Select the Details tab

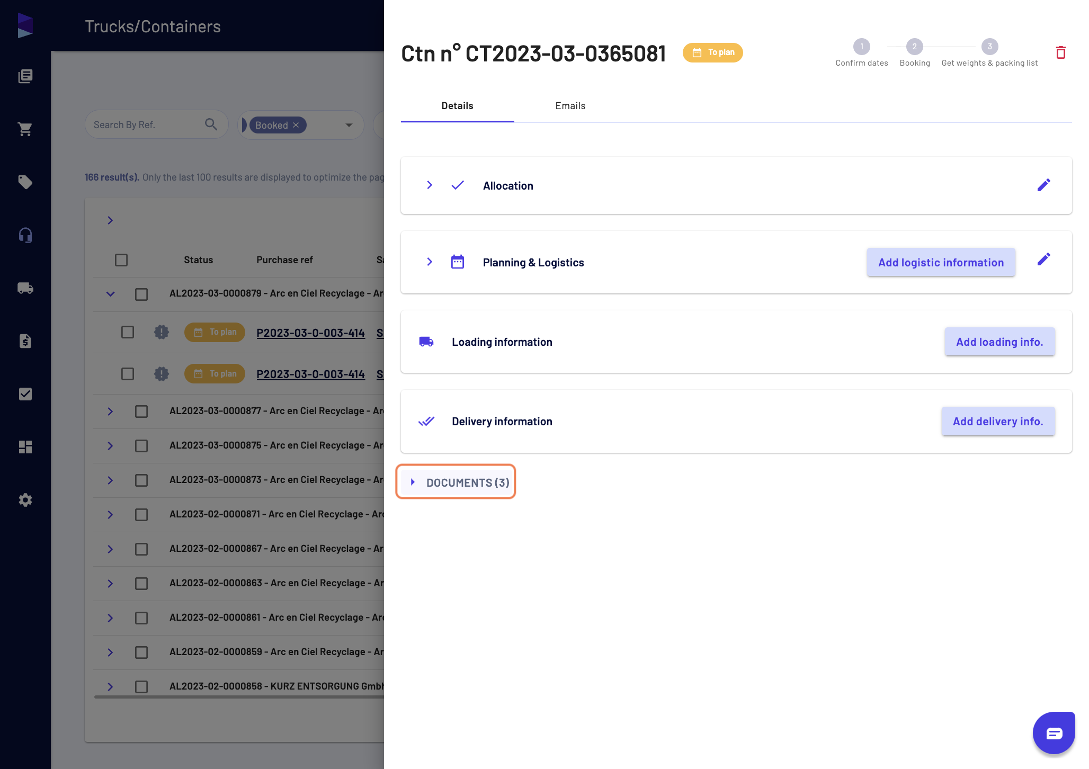(458, 106)
